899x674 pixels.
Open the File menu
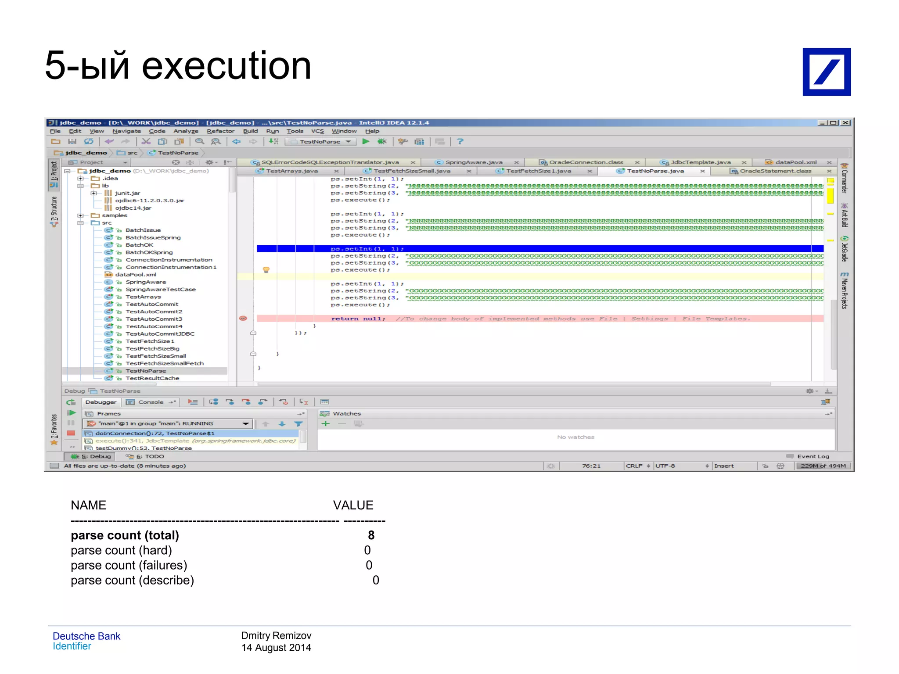pos(55,131)
